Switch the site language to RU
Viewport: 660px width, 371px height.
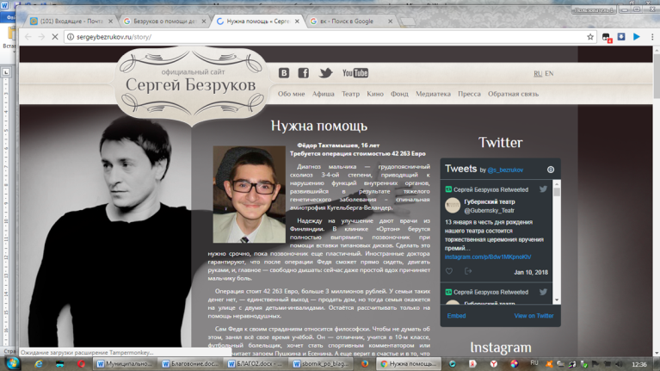[538, 74]
